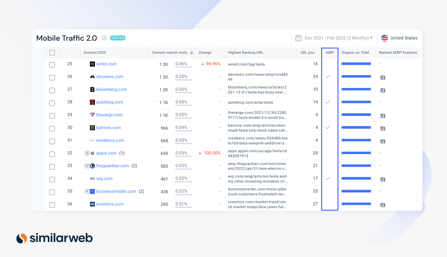The image size is (447, 257).
Task: Check the insideevs.com row checkbox
Action: point(52,141)
